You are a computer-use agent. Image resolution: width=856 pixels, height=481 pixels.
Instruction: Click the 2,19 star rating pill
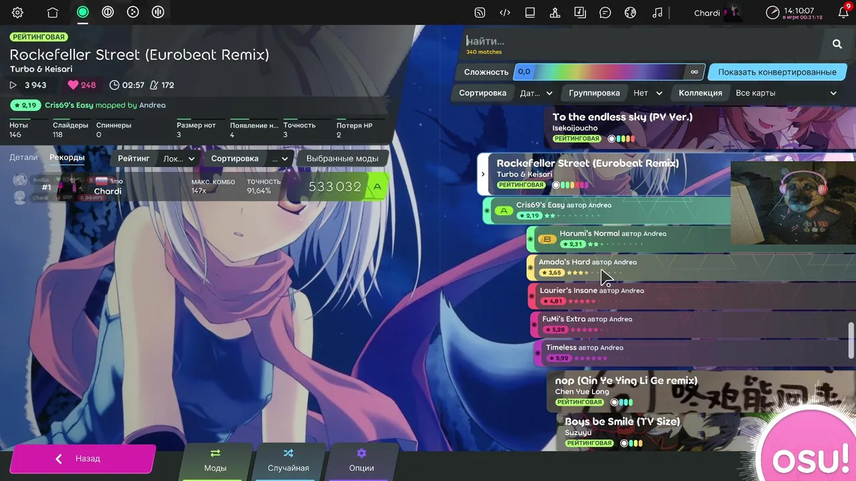(x=25, y=105)
